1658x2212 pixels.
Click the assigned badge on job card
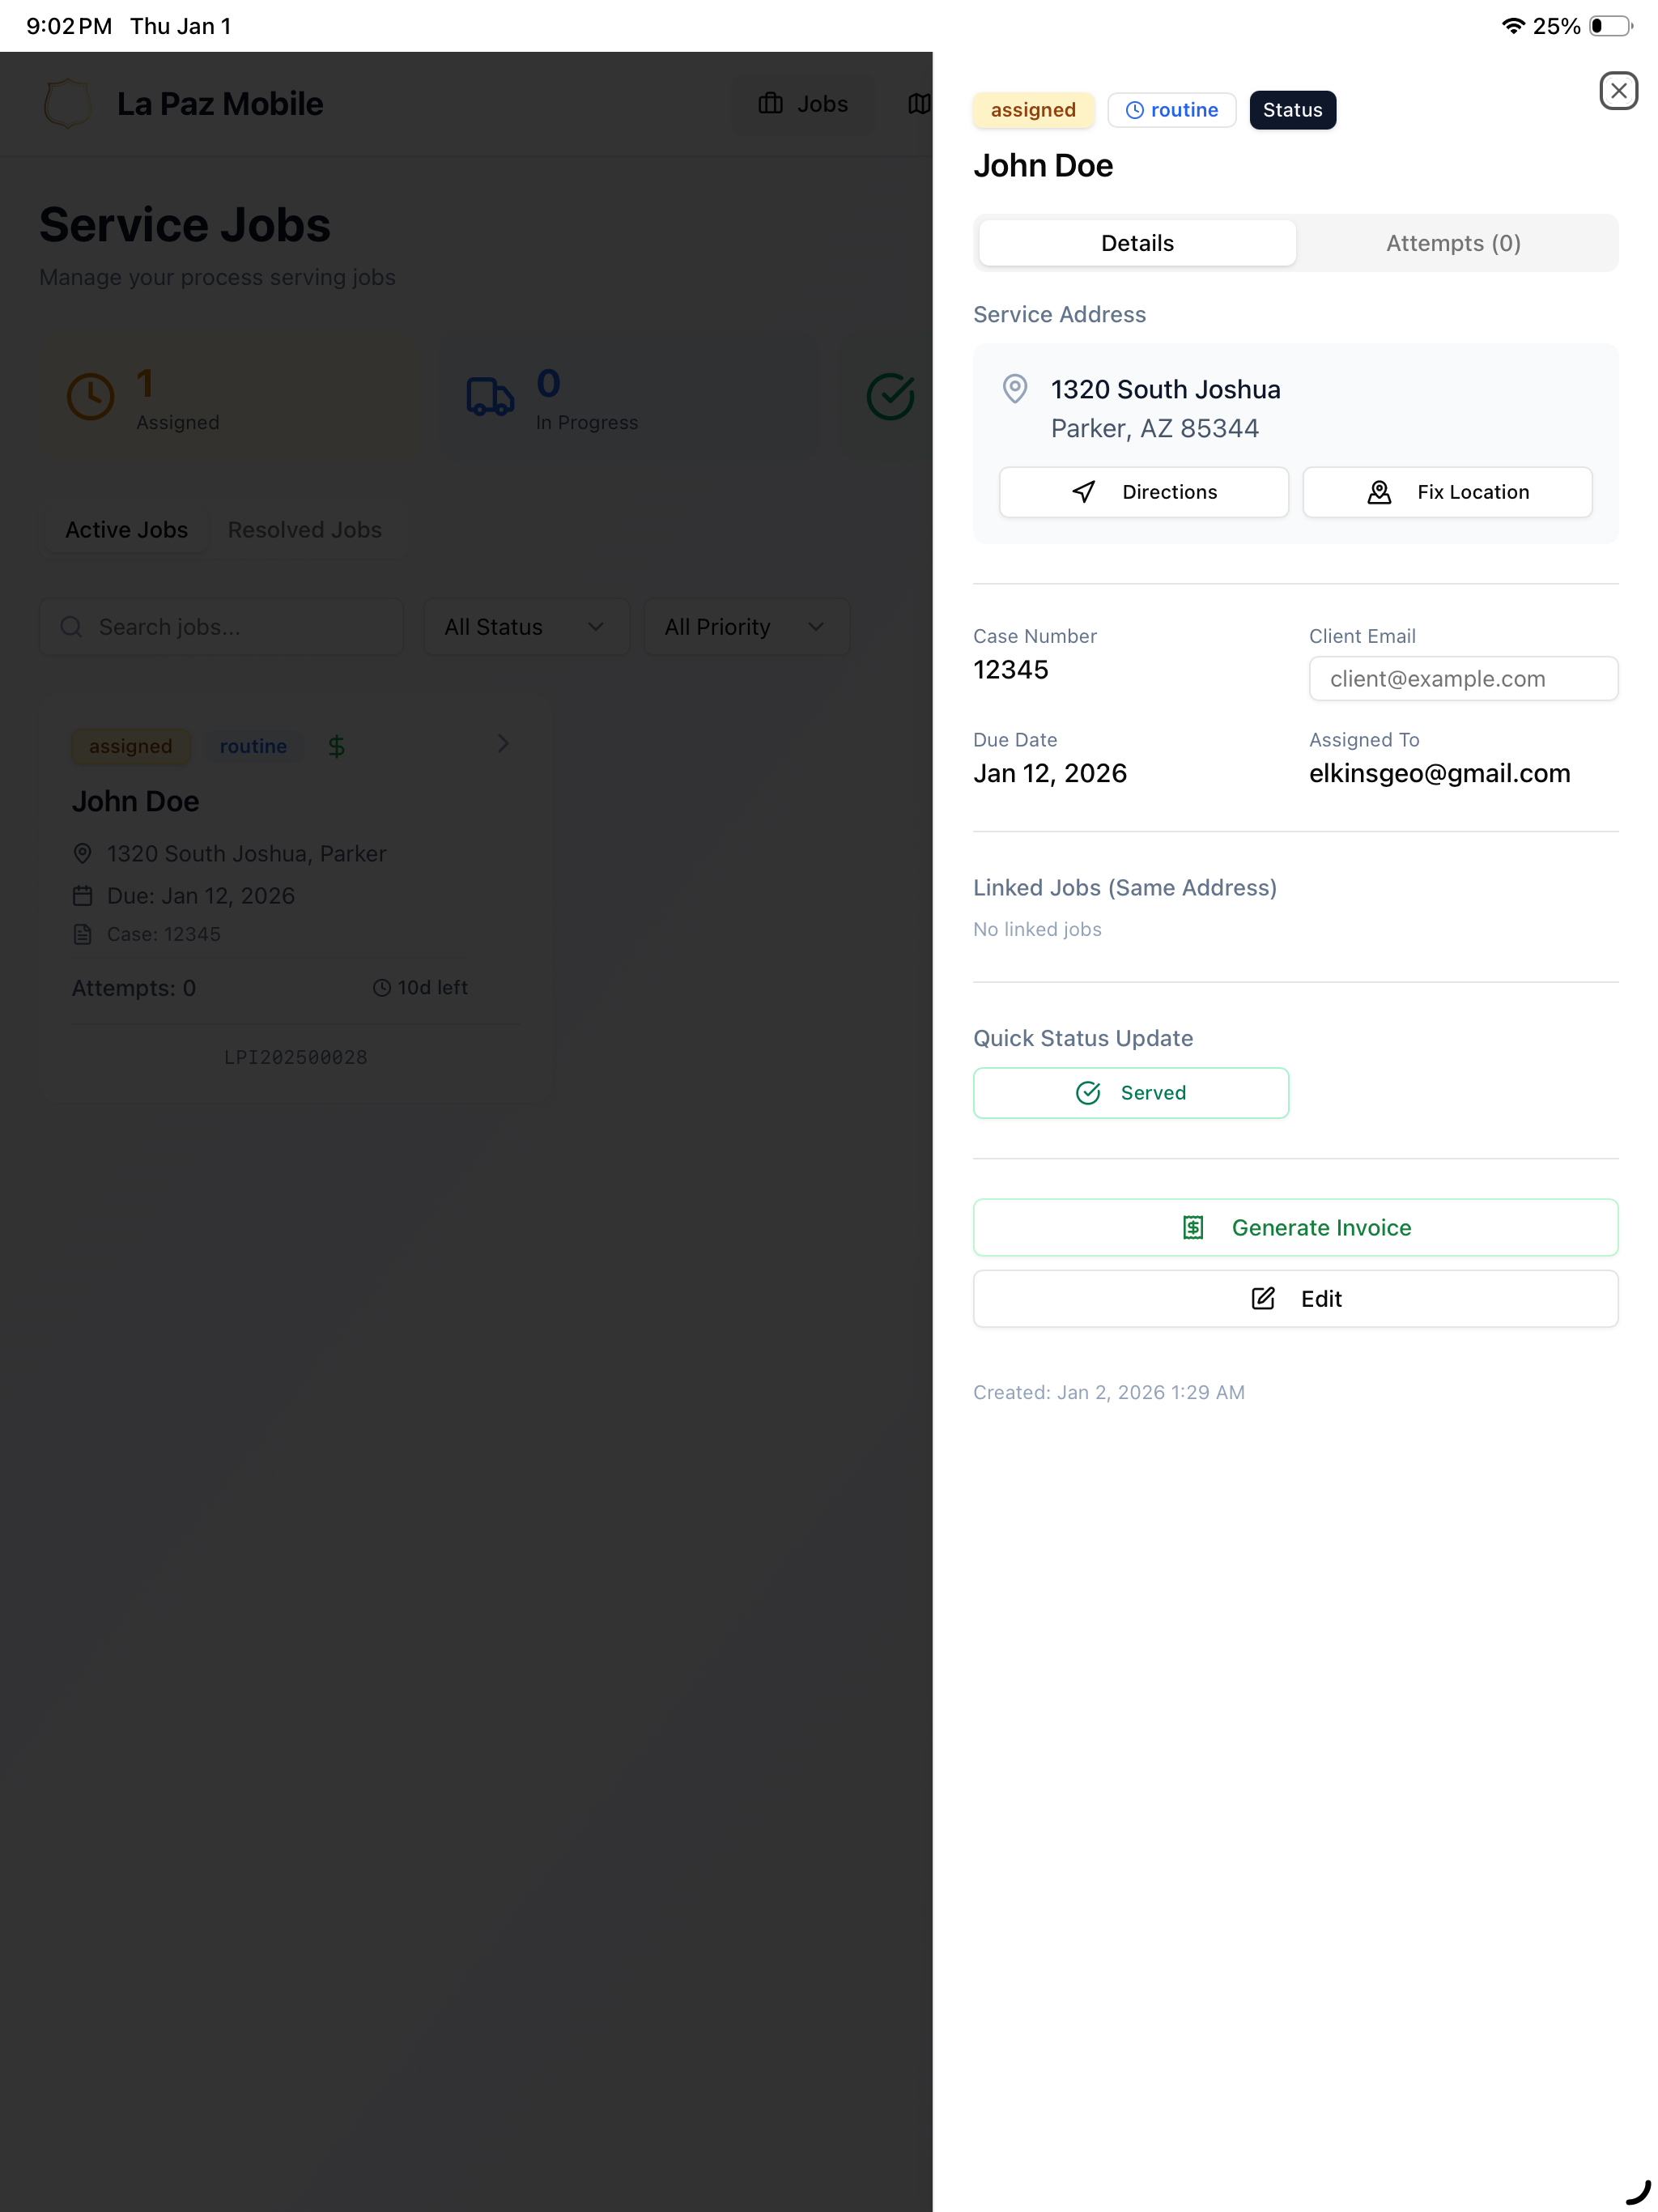tap(131, 746)
